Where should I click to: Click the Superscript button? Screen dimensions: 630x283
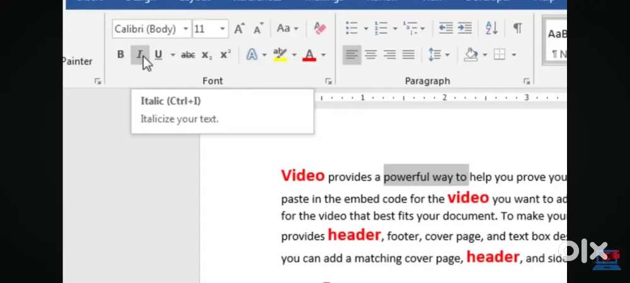coord(226,55)
